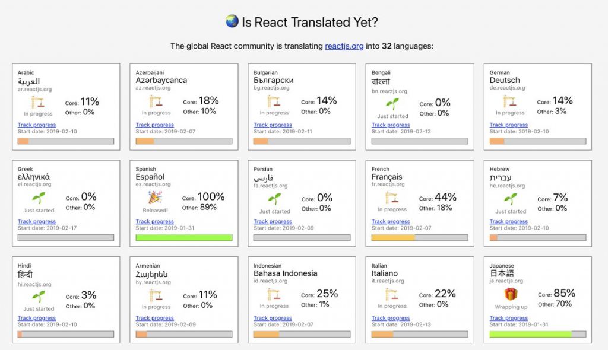Open Track progress for Greek translation
Image resolution: width=608 pixels, height=350 pixels.
(37, 222)
